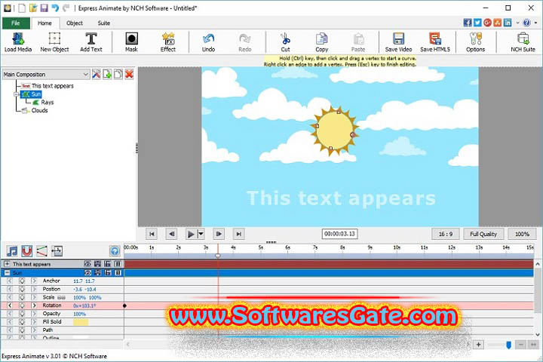
Task: Open the social share toolbar dropdown arrow
Action: (517, 23)
